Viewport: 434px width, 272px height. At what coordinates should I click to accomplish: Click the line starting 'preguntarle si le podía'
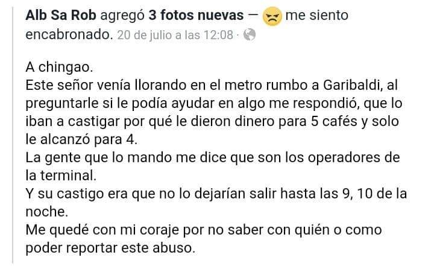tap(213, 103)
